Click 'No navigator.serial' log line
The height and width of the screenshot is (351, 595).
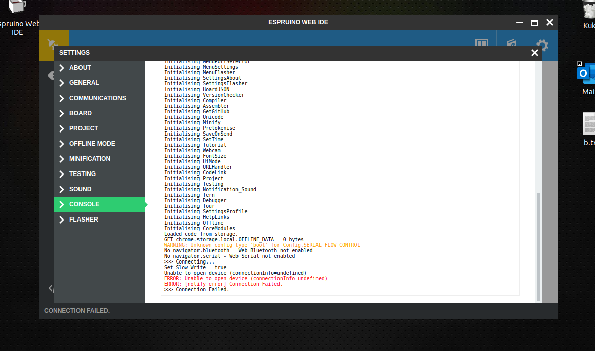point(229,256)
